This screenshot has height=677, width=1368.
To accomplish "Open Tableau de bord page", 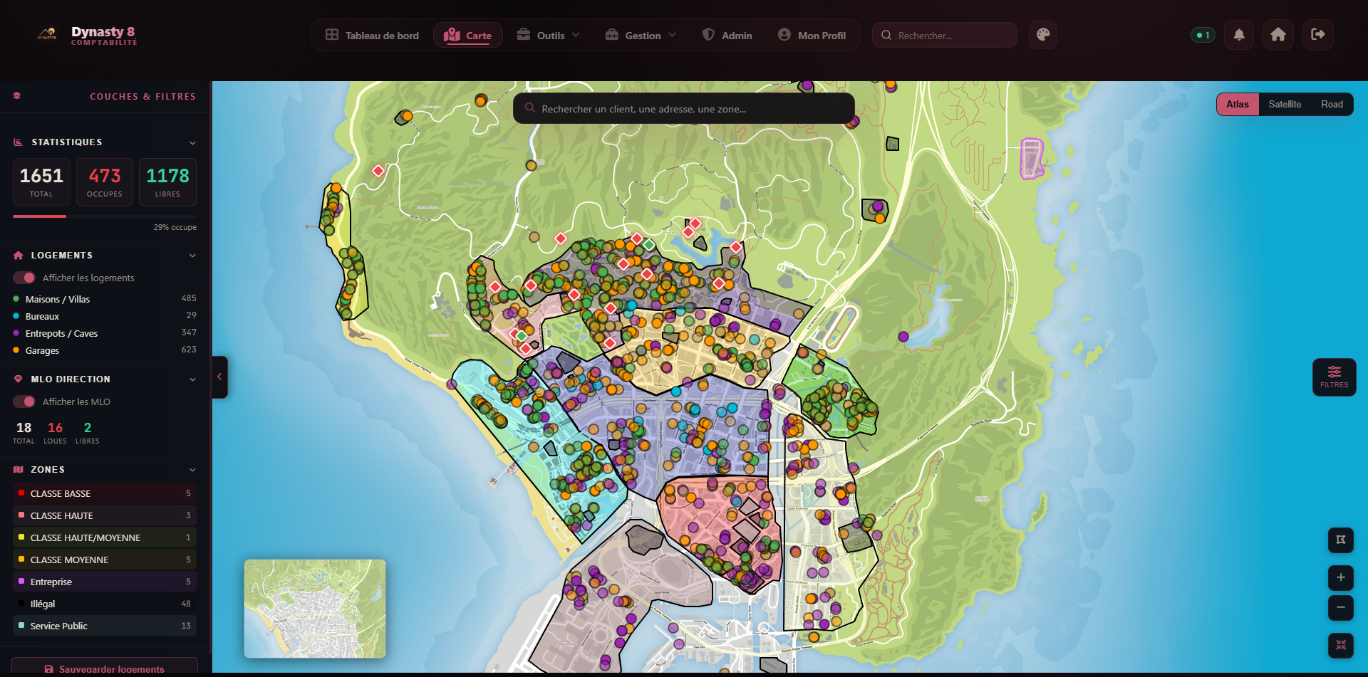I will point(372,36).
